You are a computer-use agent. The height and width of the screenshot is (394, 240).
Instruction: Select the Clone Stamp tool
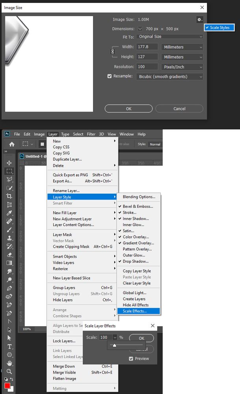[x=9, y=238]
